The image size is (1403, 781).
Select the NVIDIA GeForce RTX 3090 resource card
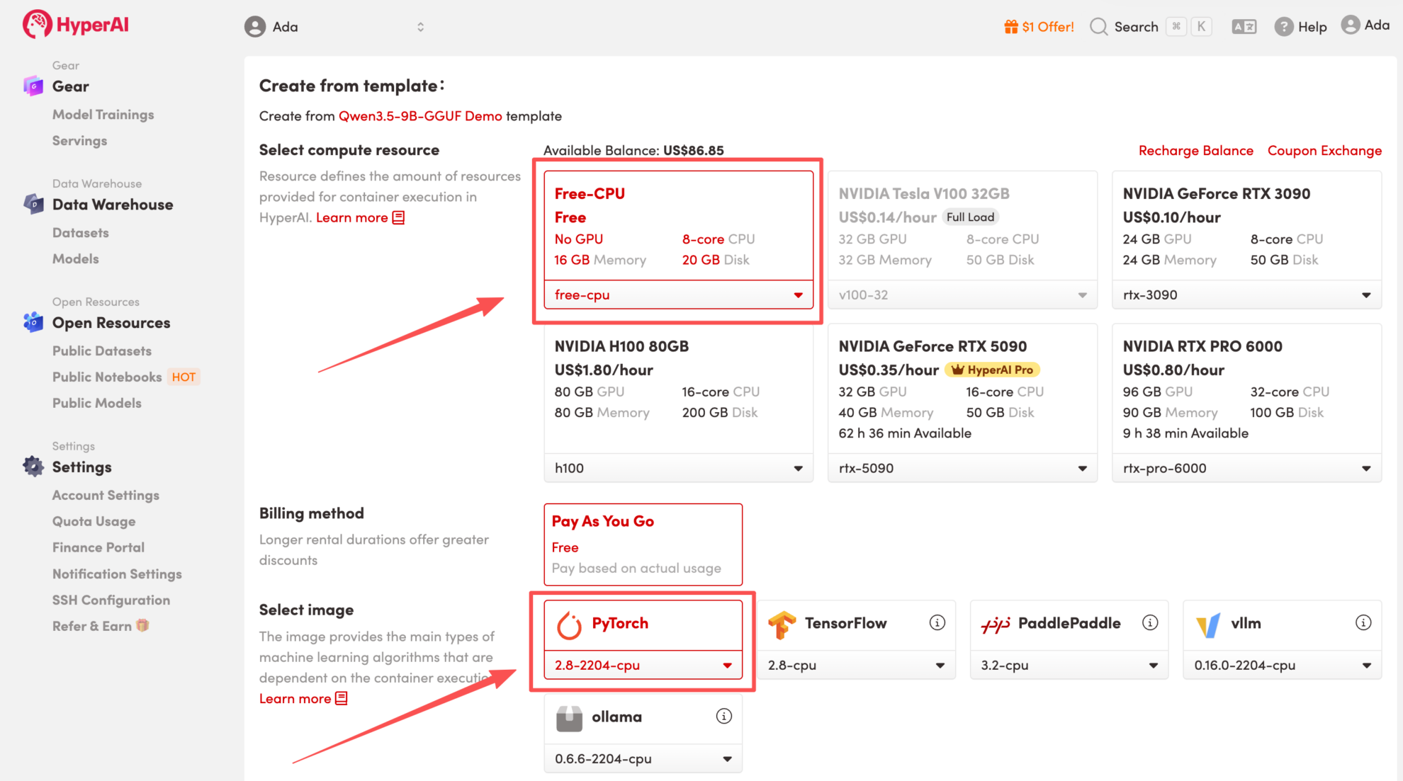[x=1246, y=226]
